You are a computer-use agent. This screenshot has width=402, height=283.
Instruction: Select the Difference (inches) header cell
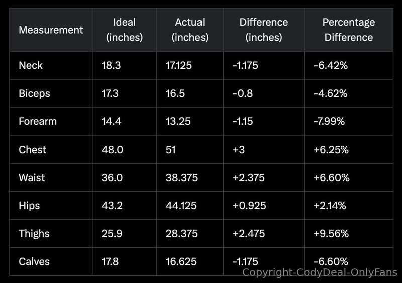point(264,30)
